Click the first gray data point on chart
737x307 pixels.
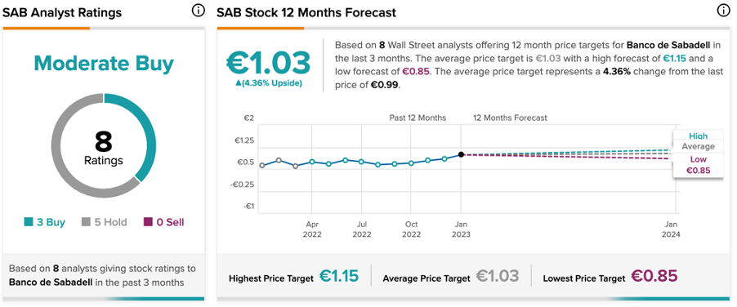(x=262, y=165)
